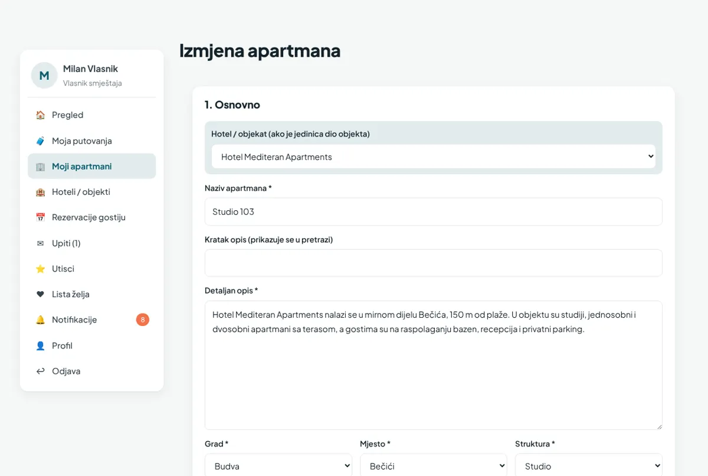Click the house icon next to Pregled
The height and width of the screenshot is (476, 708).
pos(40,115)
